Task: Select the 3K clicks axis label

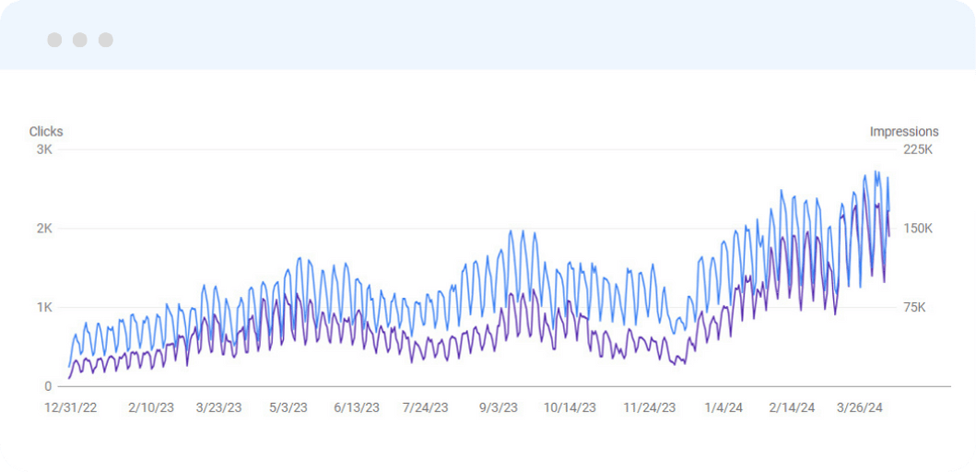Action: 44,149
